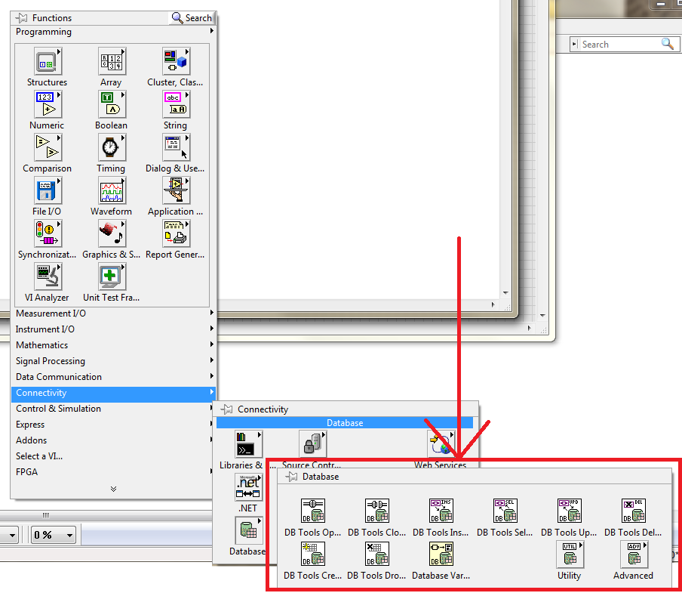Expand the Addons category
This screenshot has height=593, width=682.
(113, 440)
